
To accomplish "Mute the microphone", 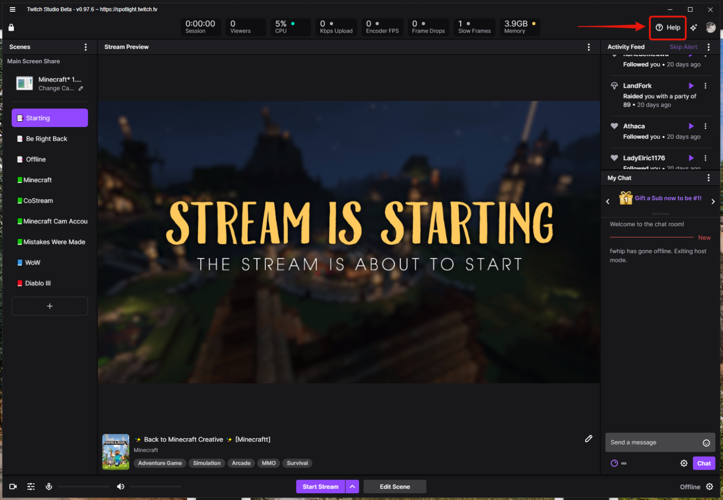I will click(x=49, y=487).
